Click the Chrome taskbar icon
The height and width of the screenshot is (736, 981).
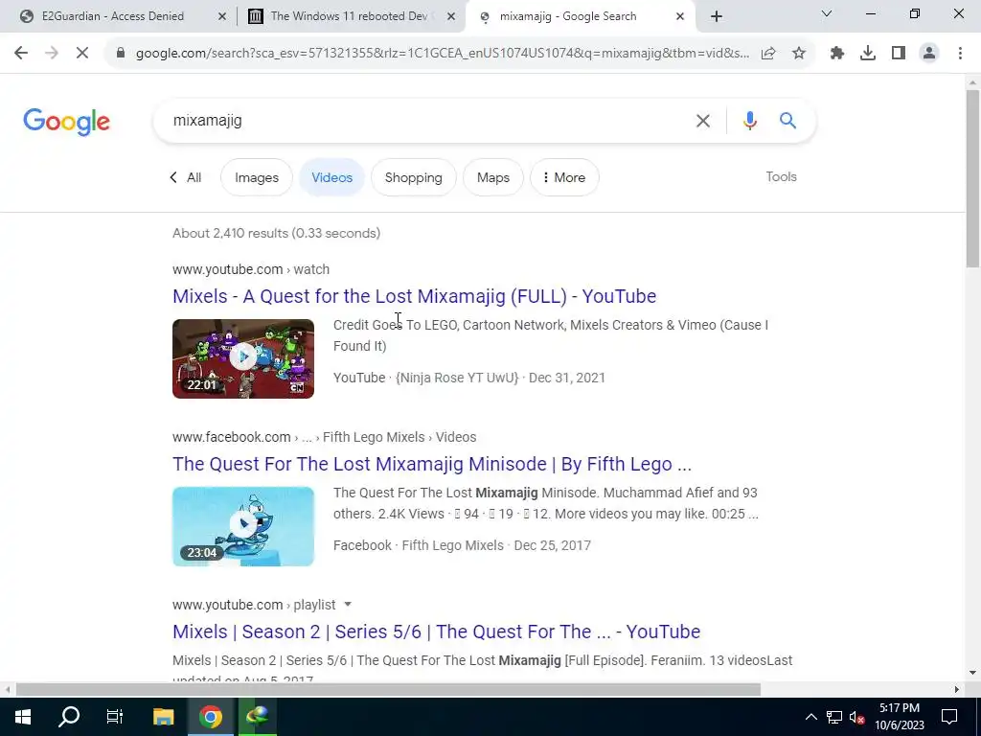click(x=211, y=717)
